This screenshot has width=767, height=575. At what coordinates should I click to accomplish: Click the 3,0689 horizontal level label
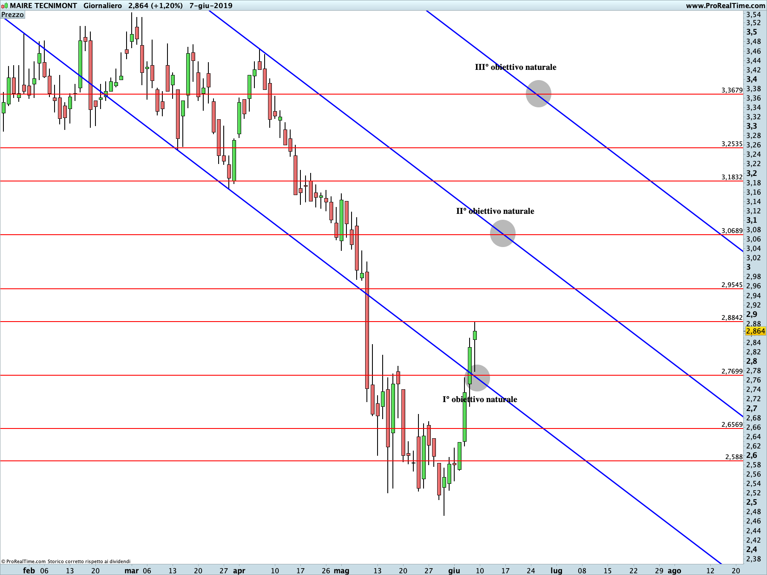[732, 230]
